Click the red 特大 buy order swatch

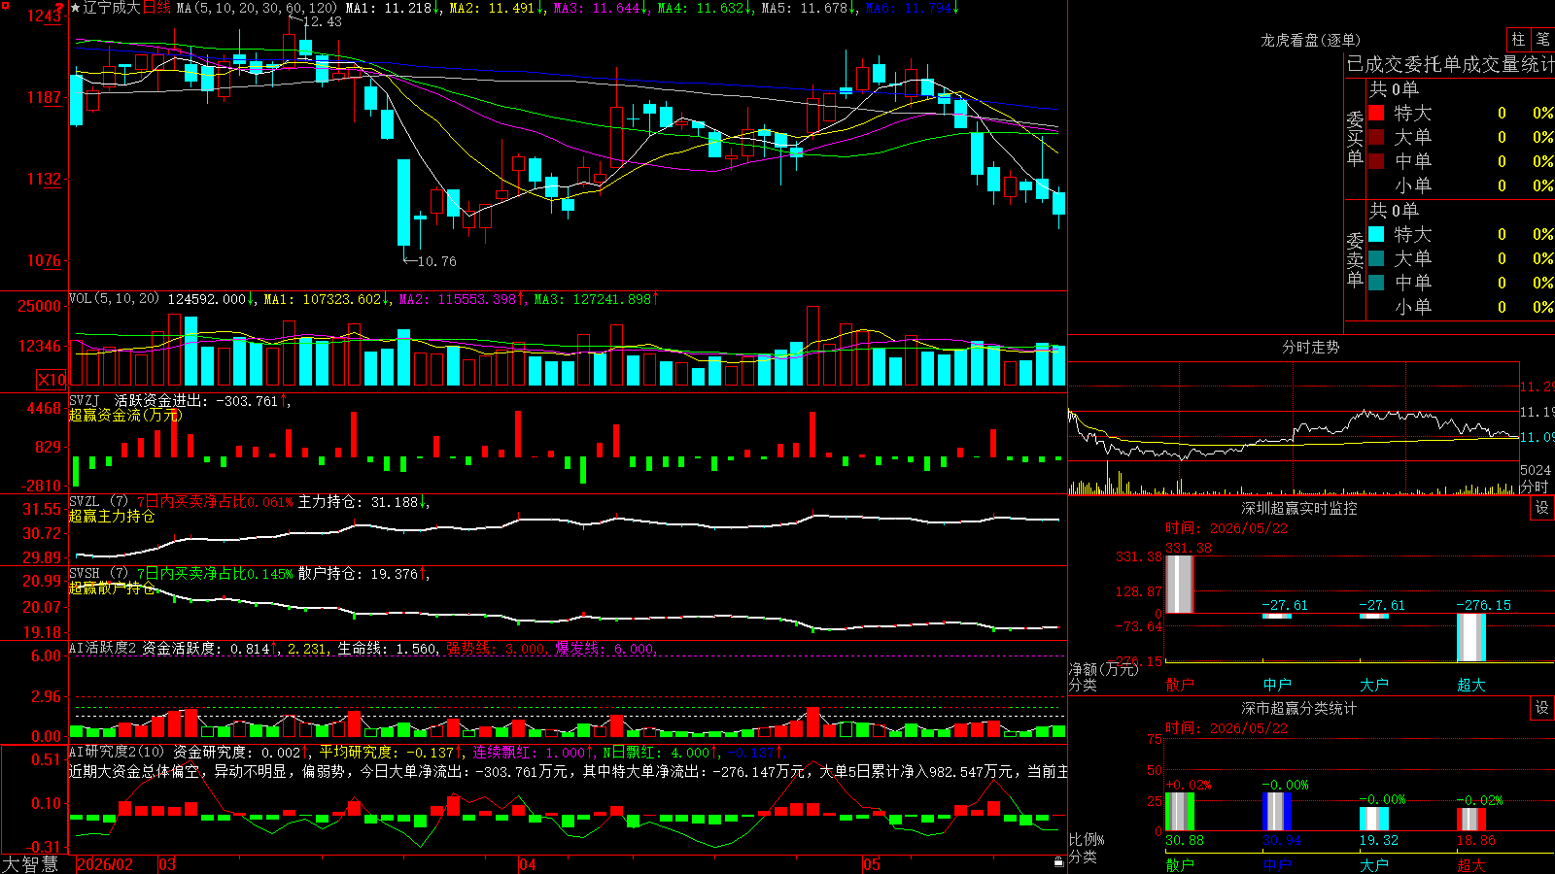(1376, 113)
